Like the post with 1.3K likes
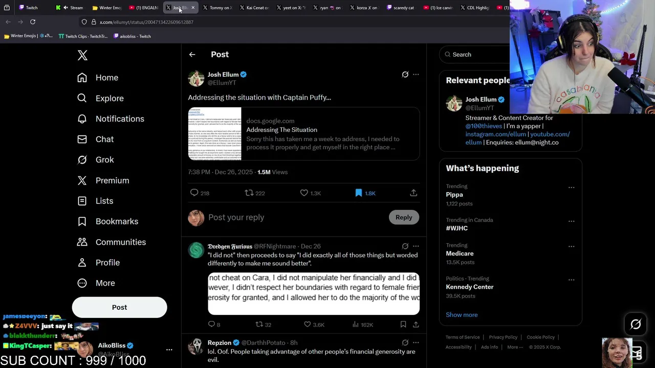This screenshot has width=655, height=368. (x=304, y=193)
